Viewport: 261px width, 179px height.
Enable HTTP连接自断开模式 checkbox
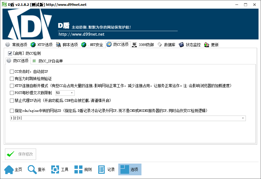[x=12, y=86]
